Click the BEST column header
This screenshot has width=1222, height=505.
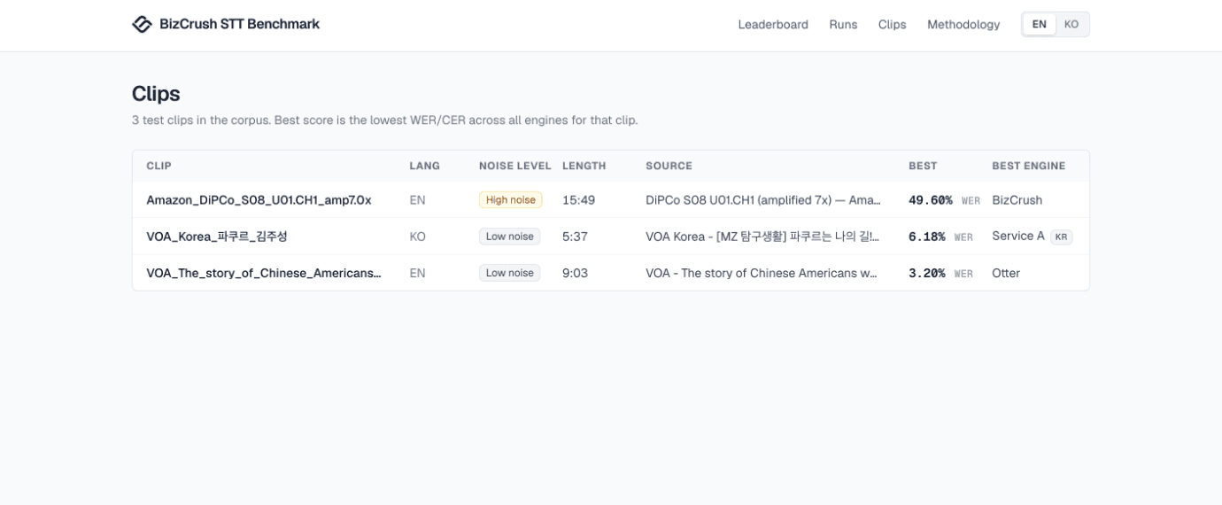pos(923,166)
